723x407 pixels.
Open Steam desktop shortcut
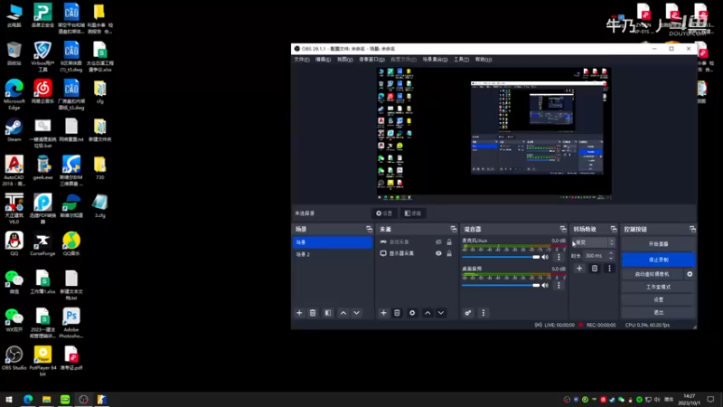(x=14, y=130)
